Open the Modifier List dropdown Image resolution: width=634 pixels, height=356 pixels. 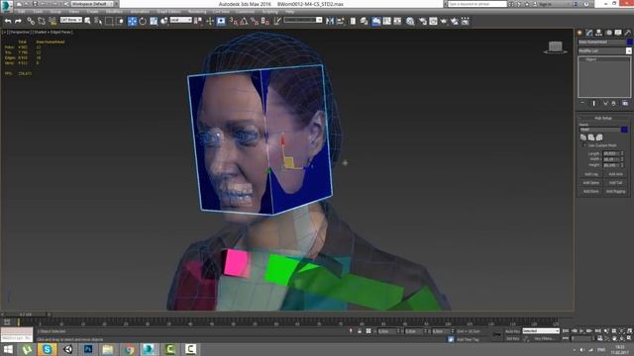point(604,50)
